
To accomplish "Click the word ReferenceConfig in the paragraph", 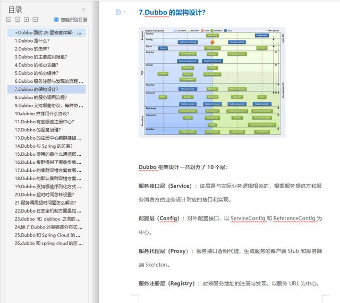I will 294,218.
